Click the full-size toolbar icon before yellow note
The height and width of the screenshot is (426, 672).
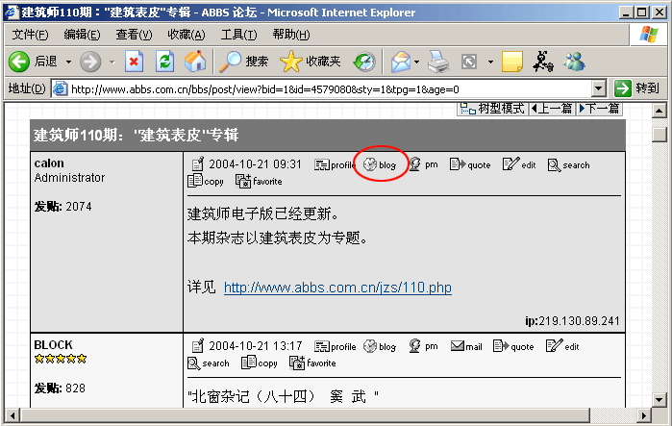click(x=469, y=62)
